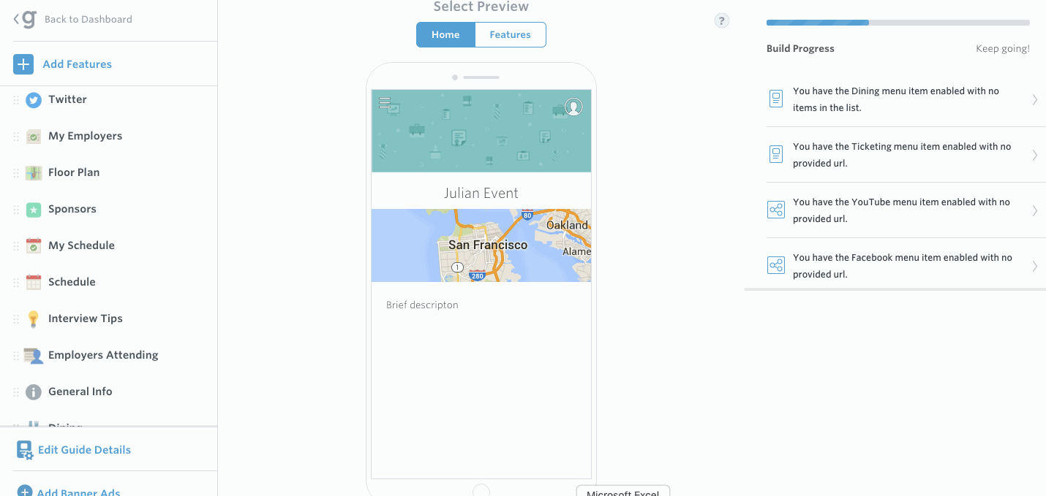Click the teal header banner image in preview

(x=481, y=131)
